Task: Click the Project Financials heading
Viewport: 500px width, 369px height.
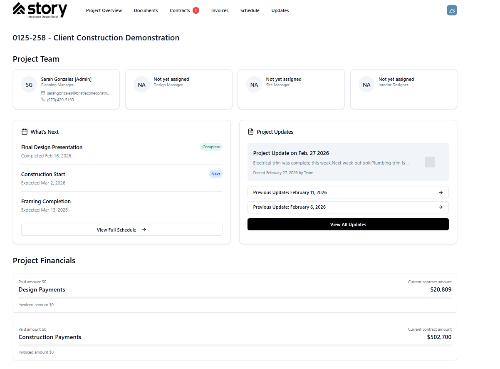Action: pos(44,261)
